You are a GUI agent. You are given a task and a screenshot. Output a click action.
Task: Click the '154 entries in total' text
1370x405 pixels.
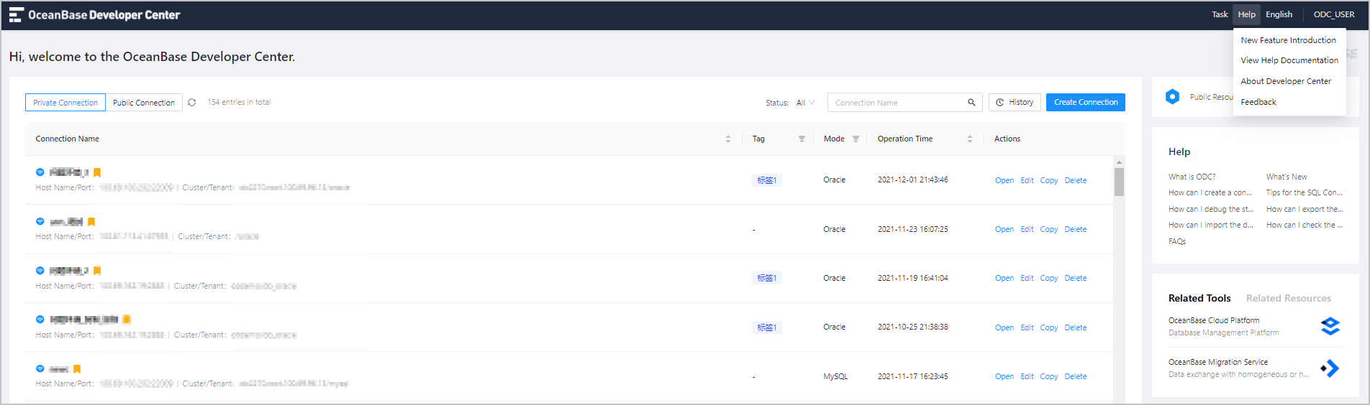(239, 102)
